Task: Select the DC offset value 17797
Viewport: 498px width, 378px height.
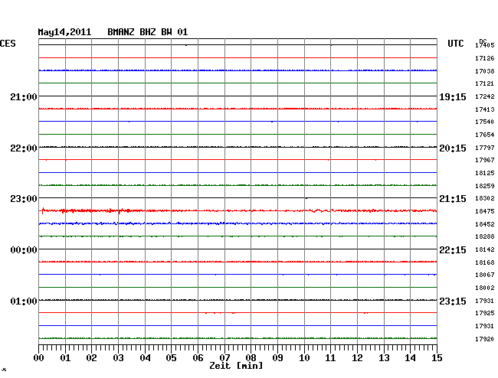Action: click(485, 148)
